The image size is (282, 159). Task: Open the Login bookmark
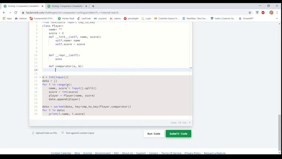click(146, 19)
